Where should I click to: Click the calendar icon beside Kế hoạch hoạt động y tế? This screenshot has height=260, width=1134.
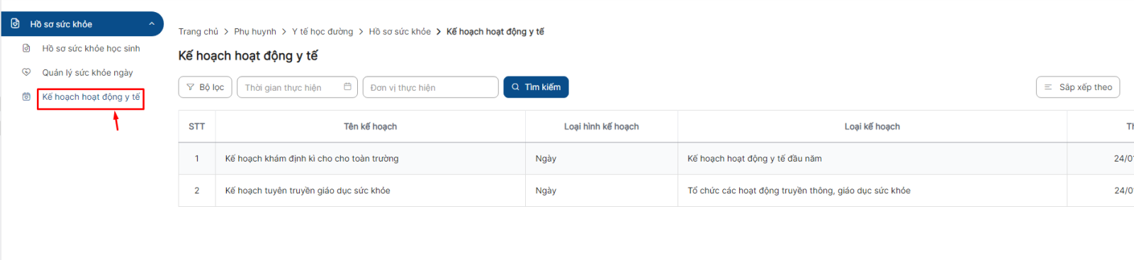click(x=26, y=96)
